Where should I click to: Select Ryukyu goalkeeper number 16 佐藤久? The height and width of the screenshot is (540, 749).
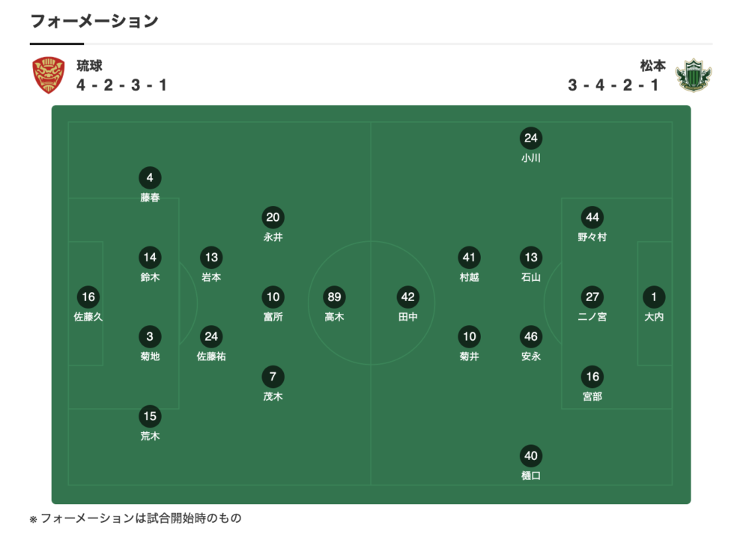click(88, 297)
